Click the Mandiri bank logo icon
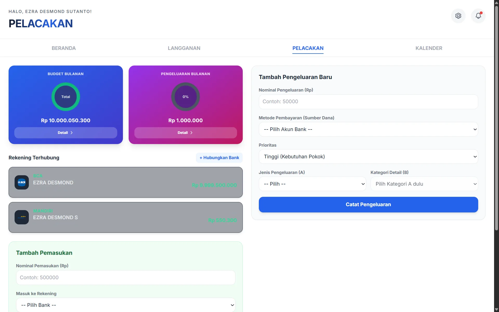The height and width of the screenshot is (312, 499). coord(22,217)
